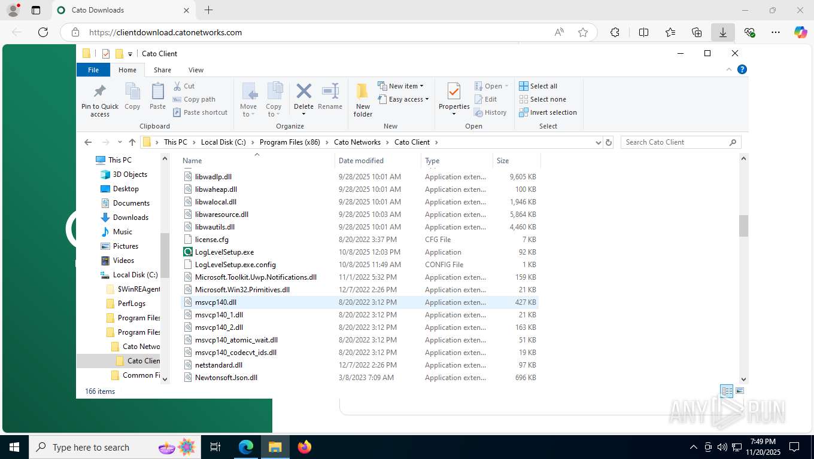The height and width of the screenshot is (459, 814).
Task: Open Task View on taskbar
Action: point(215,446)
